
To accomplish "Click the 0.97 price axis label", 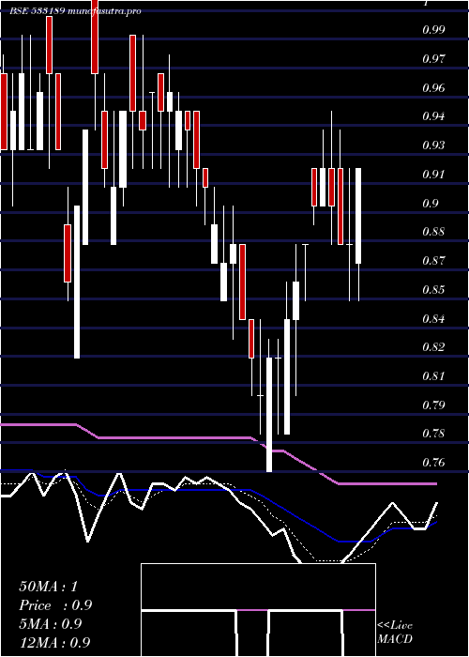I will pyautogui.click(x=433, y=58).
